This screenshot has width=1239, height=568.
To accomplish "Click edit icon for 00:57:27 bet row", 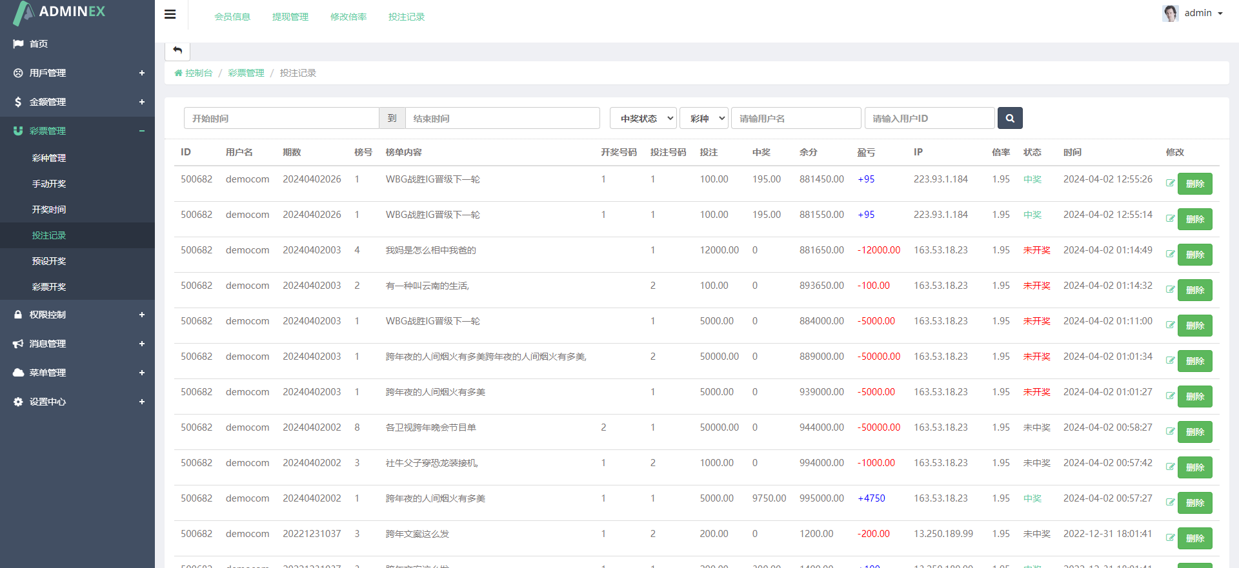I will (x=1170, y=502).
